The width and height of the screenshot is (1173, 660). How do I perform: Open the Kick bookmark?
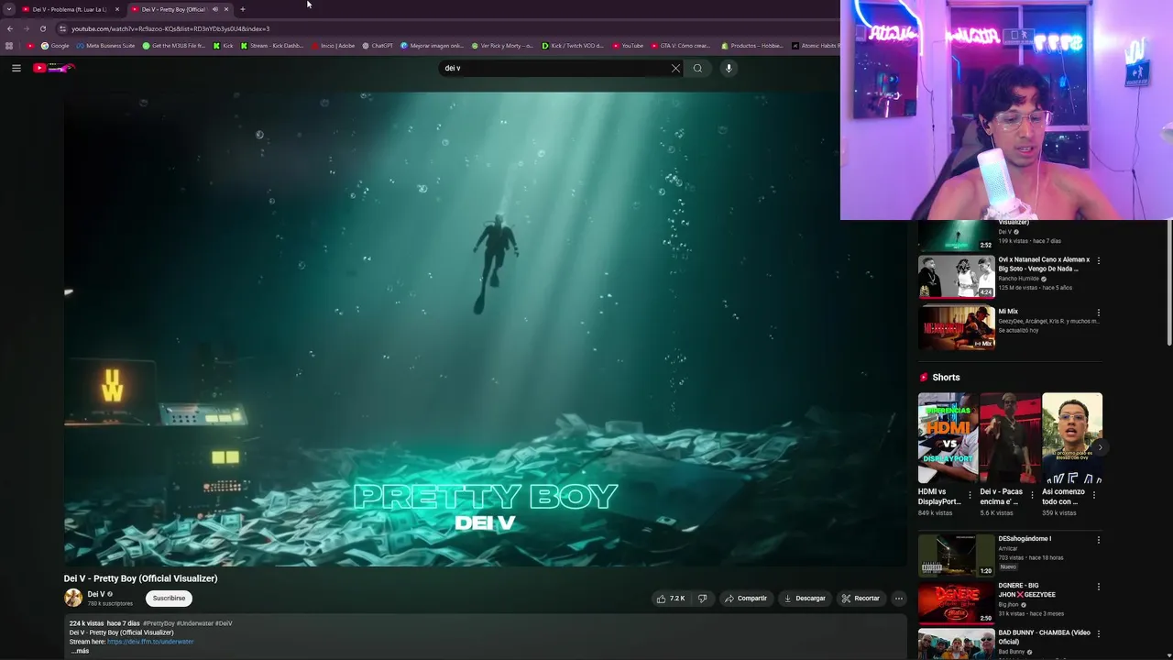point(224,46)
